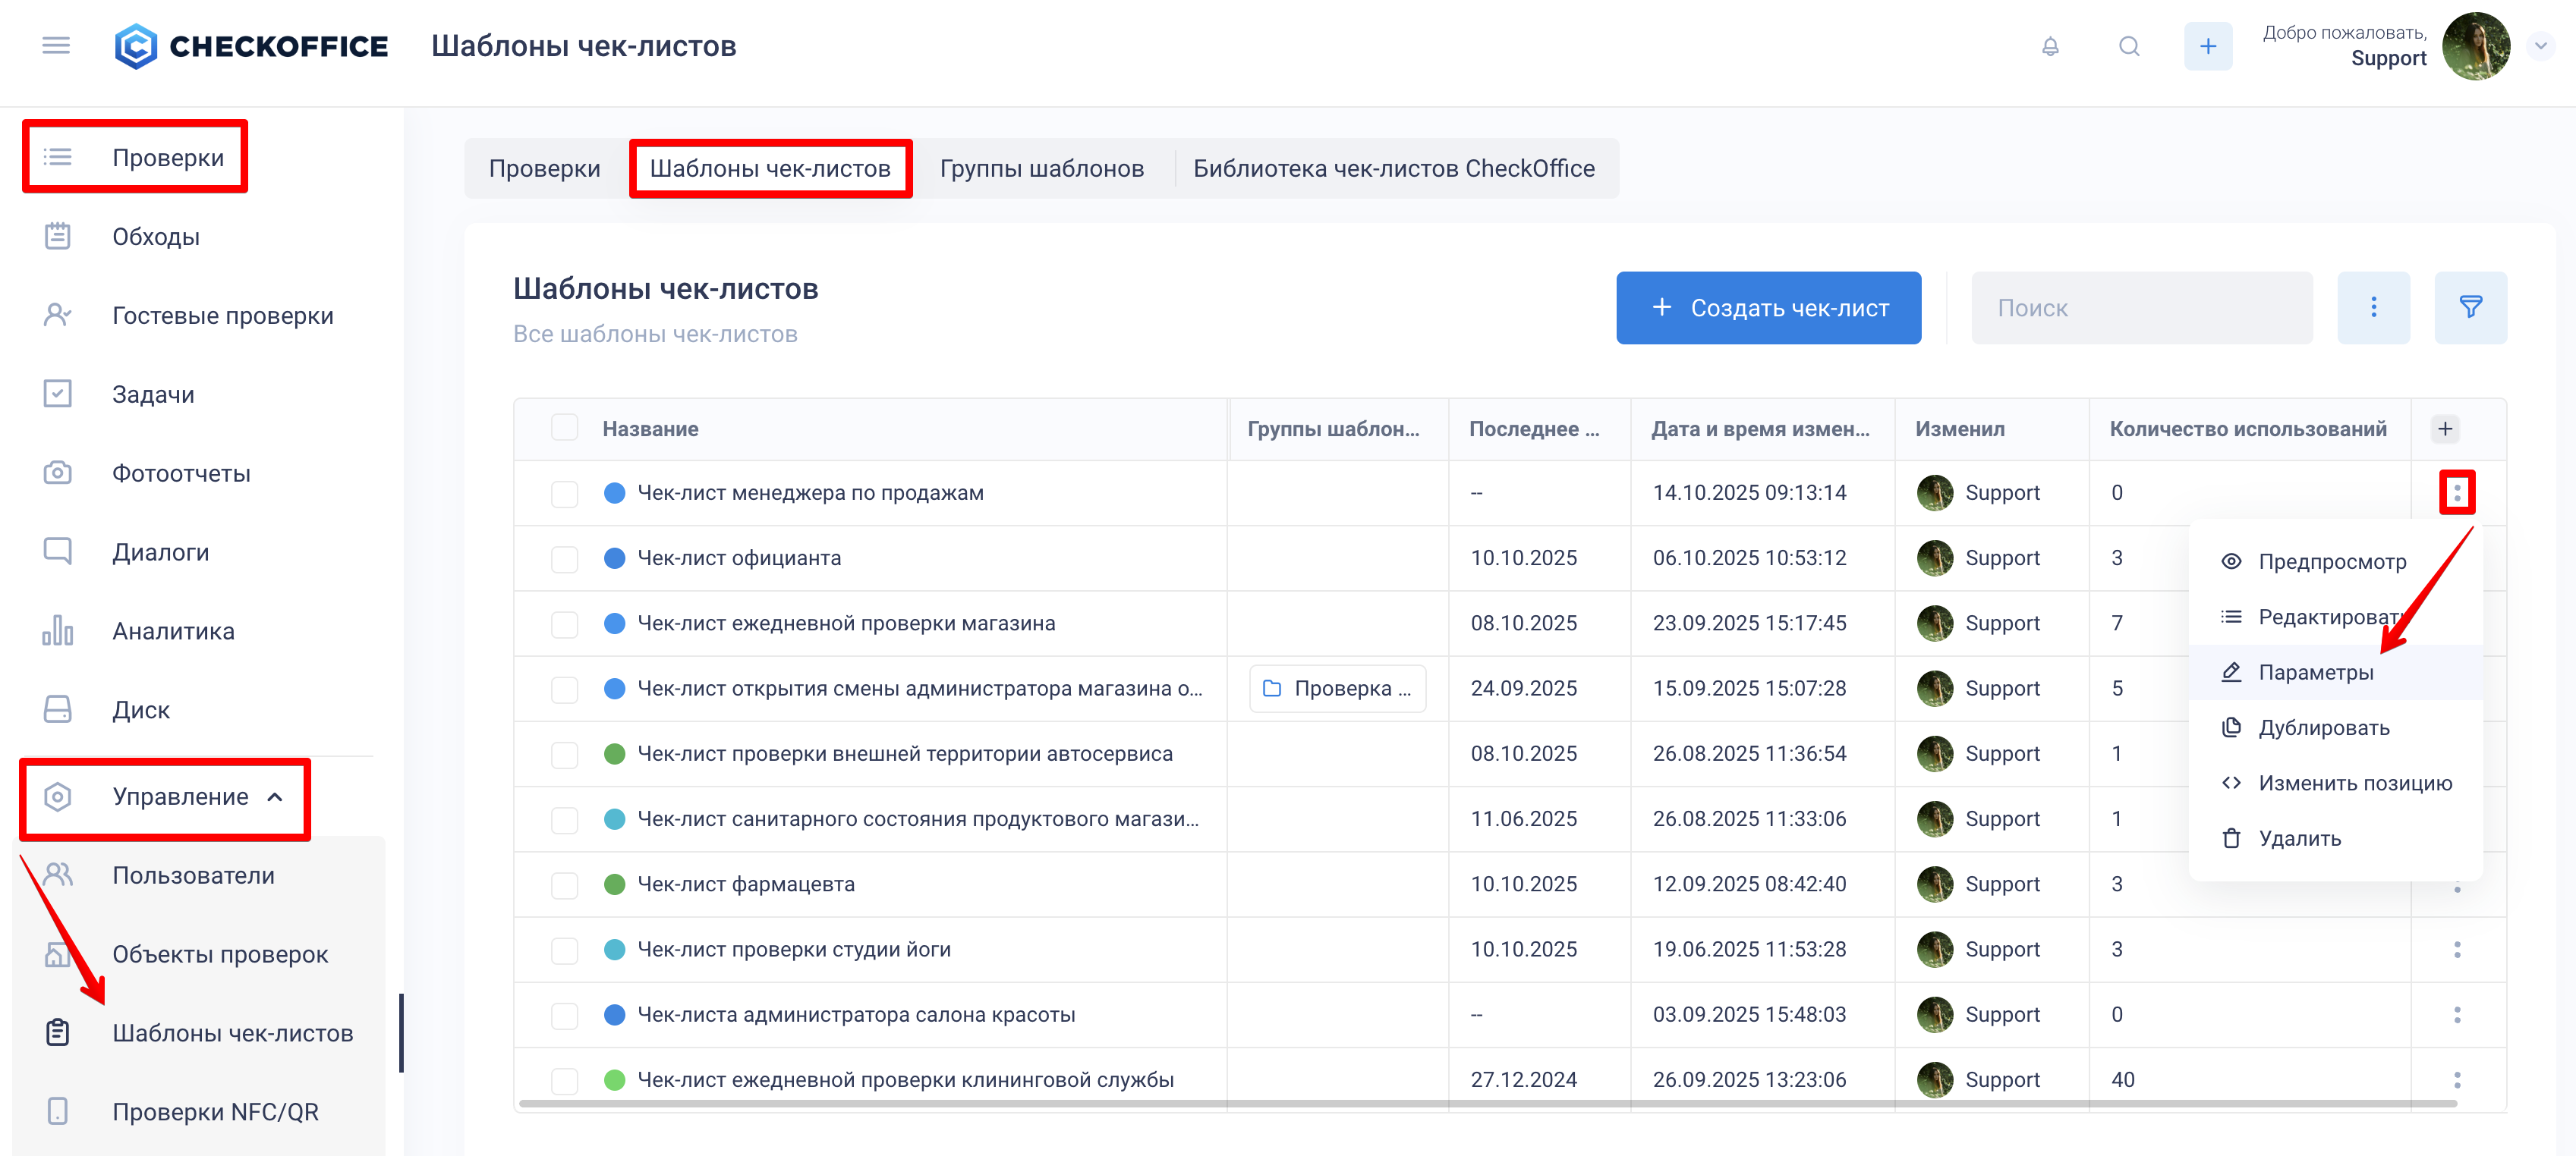Screen dimensions: 2576x1156
Task: Click the blue plus icon in header
Action: click(2208, 47)
